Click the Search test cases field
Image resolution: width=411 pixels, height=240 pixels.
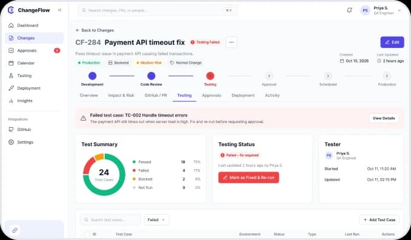[x=110, y=220]
